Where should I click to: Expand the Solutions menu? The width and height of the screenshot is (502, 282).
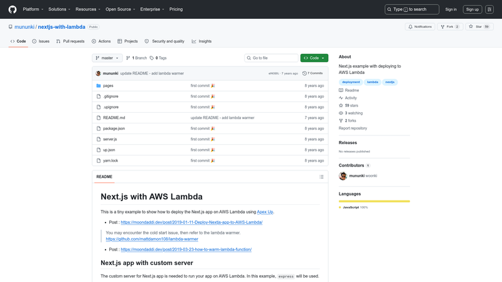pyautogui.click(x=59, y=9)
